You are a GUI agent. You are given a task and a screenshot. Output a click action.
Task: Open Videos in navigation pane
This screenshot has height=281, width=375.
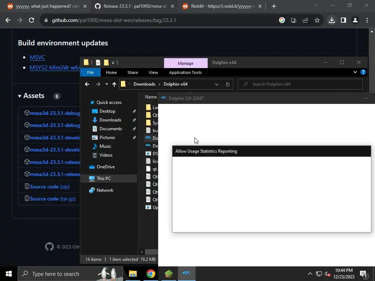click(106, 155)
